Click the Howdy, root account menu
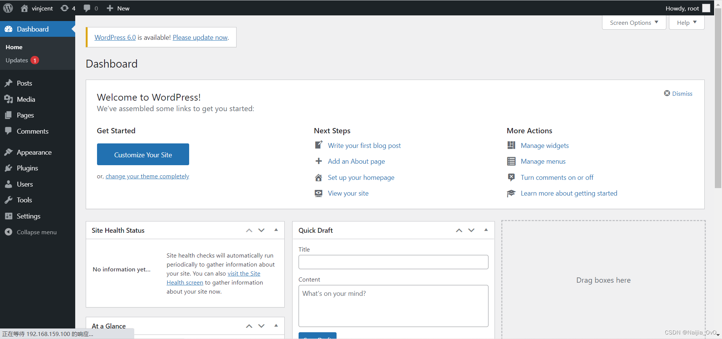 (687, 8)
